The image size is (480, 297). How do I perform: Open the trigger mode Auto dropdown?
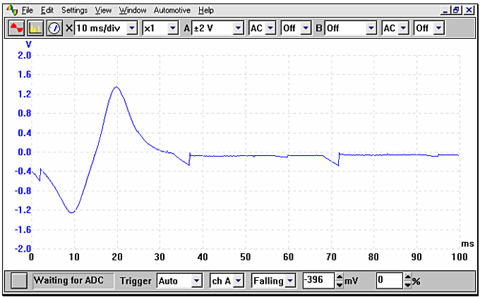pyautogui.click(x=196, y=281)
